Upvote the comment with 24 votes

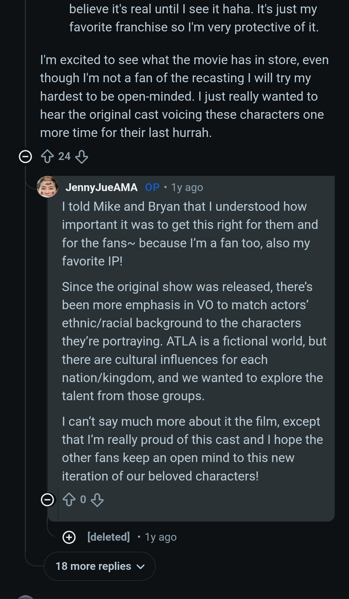coord(47,157)
